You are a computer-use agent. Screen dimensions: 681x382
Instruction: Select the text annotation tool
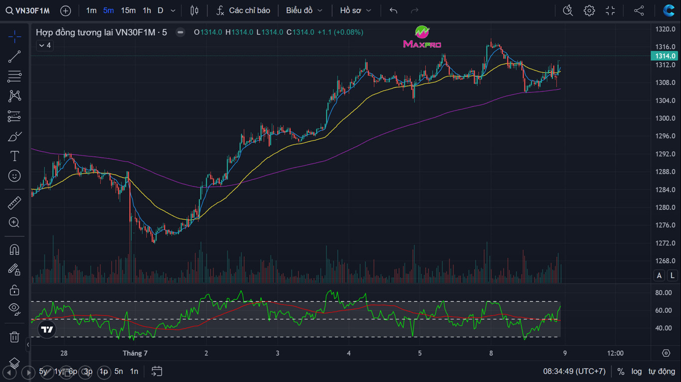coord(14,156)
